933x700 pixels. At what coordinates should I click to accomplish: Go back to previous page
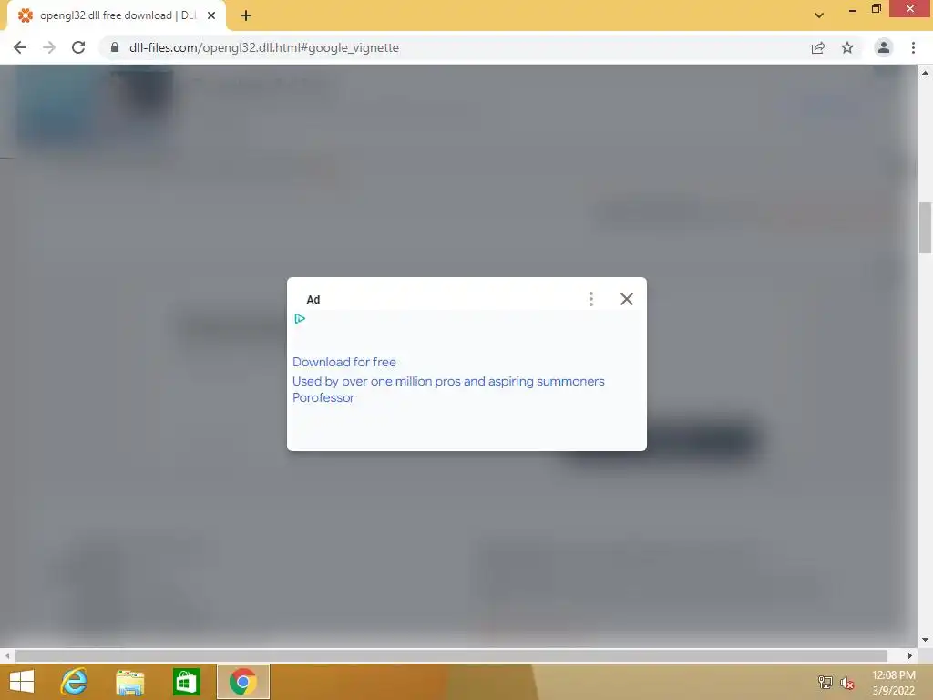coord(20,47)
